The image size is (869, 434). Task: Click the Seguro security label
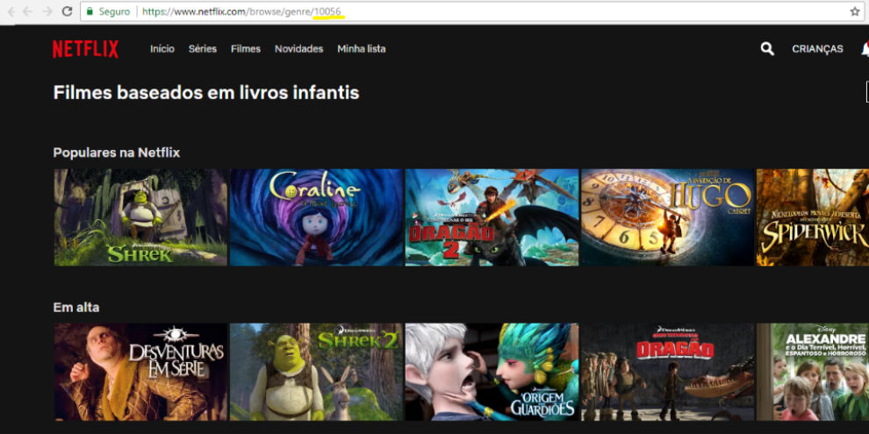click(114, 11)
